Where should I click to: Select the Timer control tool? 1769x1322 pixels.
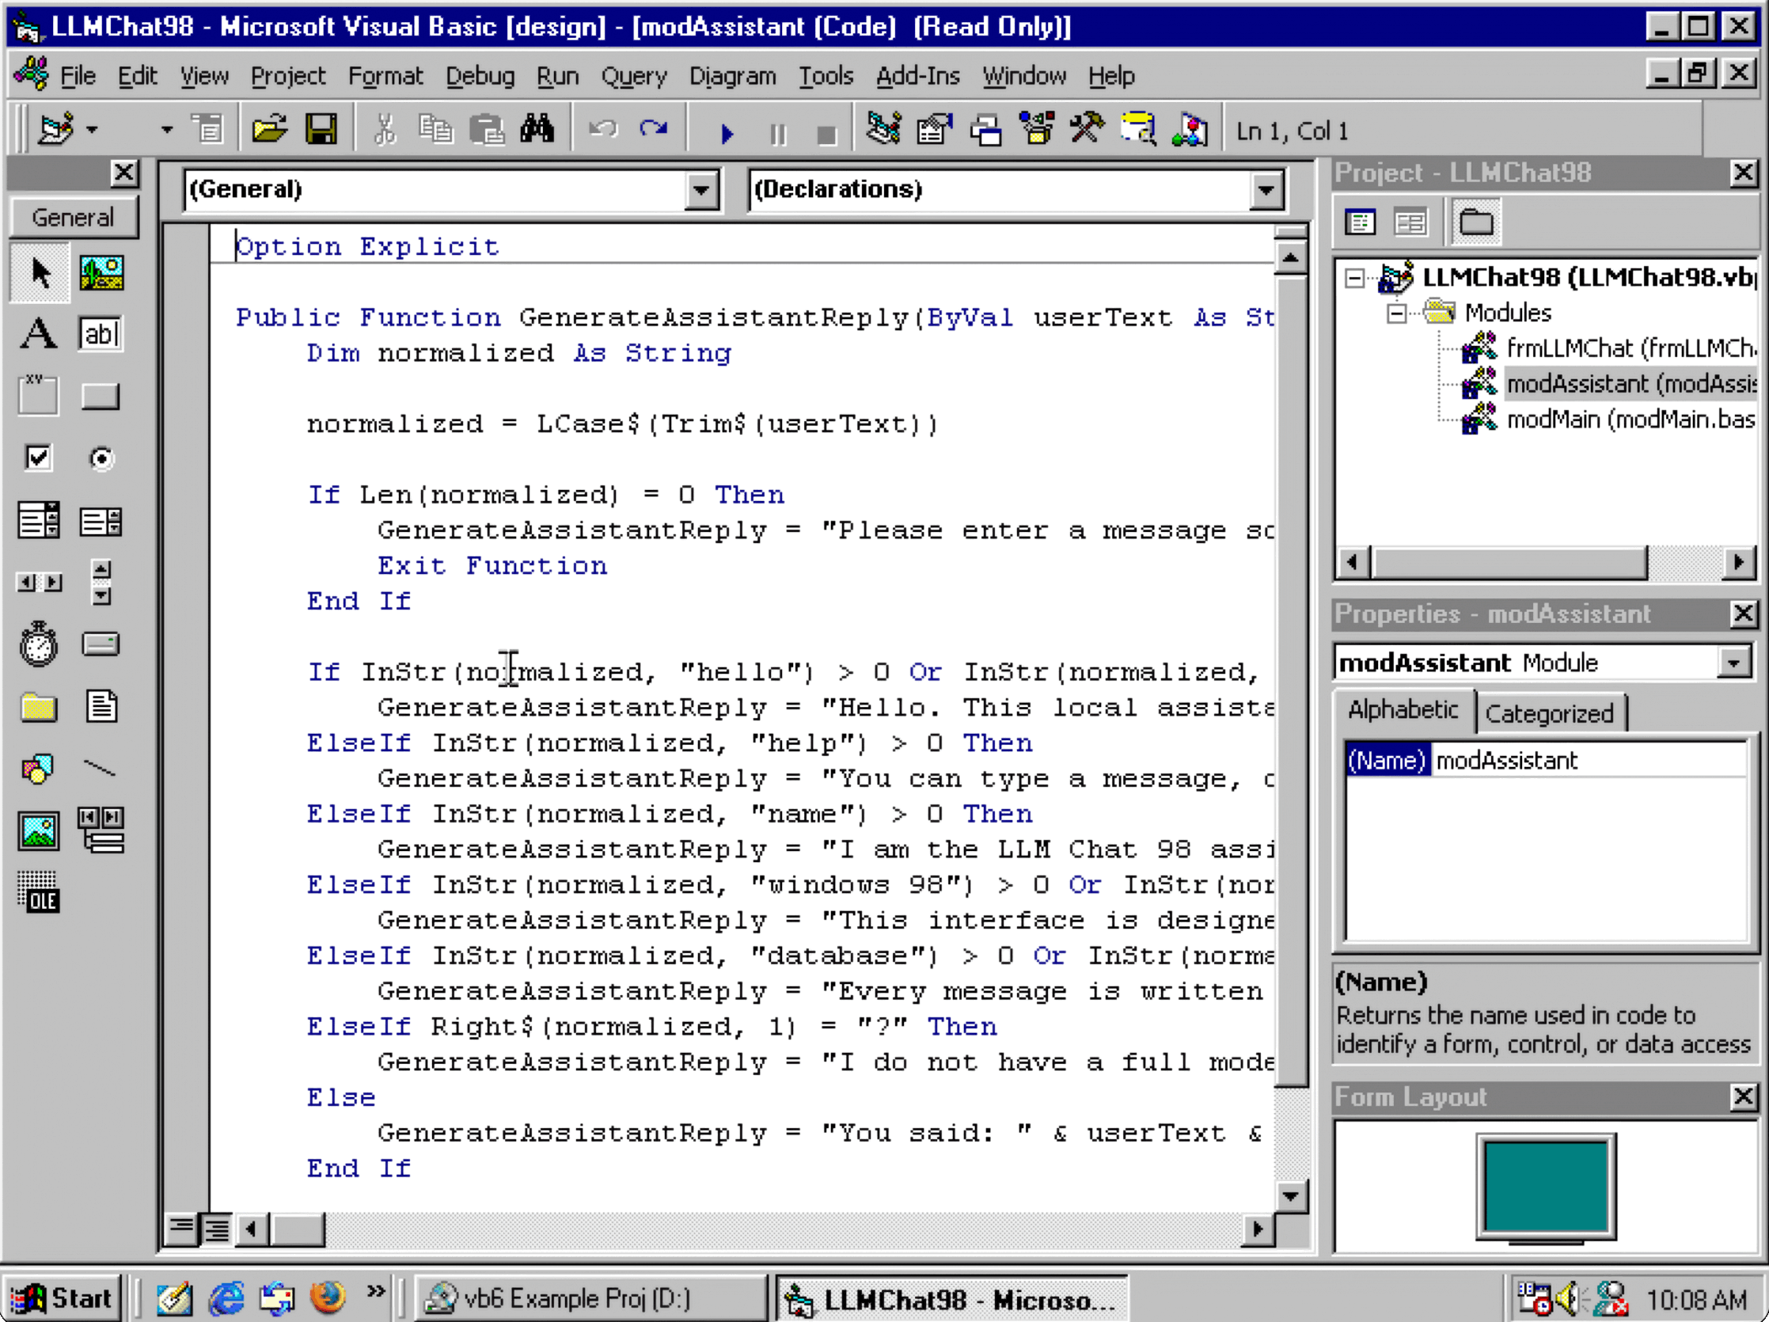37,644
